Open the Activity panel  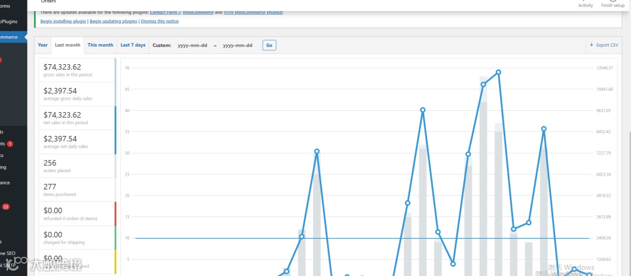click(585, 4)
